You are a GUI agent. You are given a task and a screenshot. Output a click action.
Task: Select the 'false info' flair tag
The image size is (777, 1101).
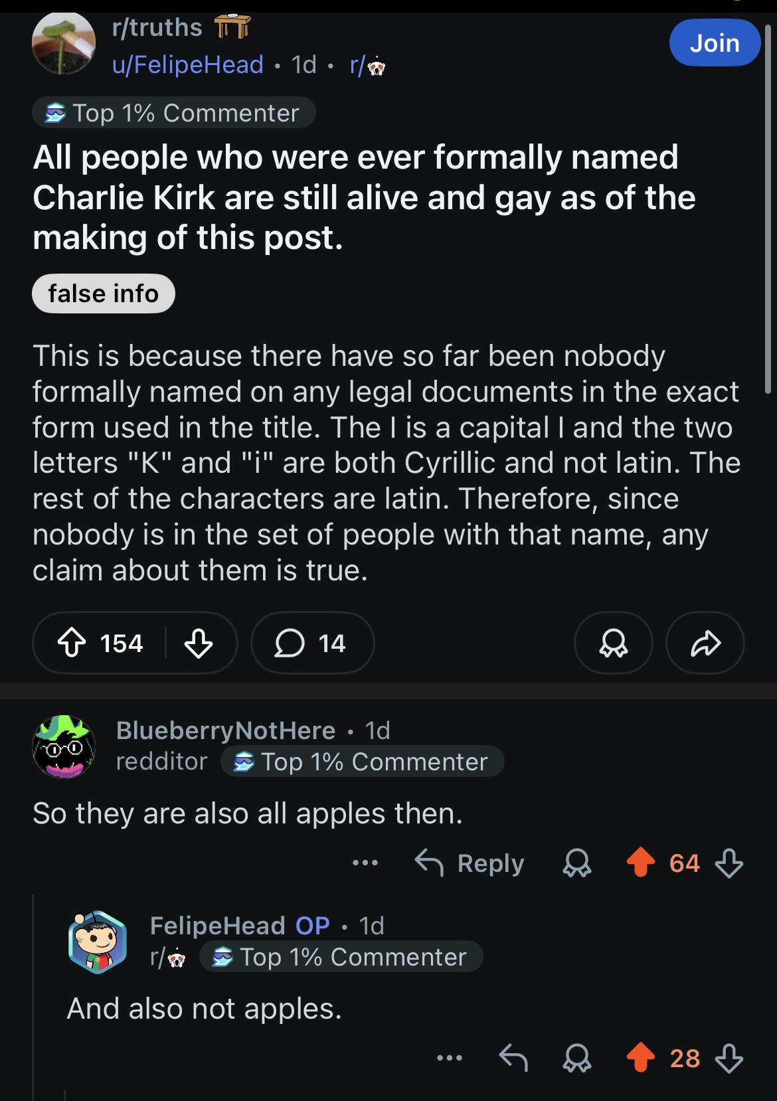104,294
